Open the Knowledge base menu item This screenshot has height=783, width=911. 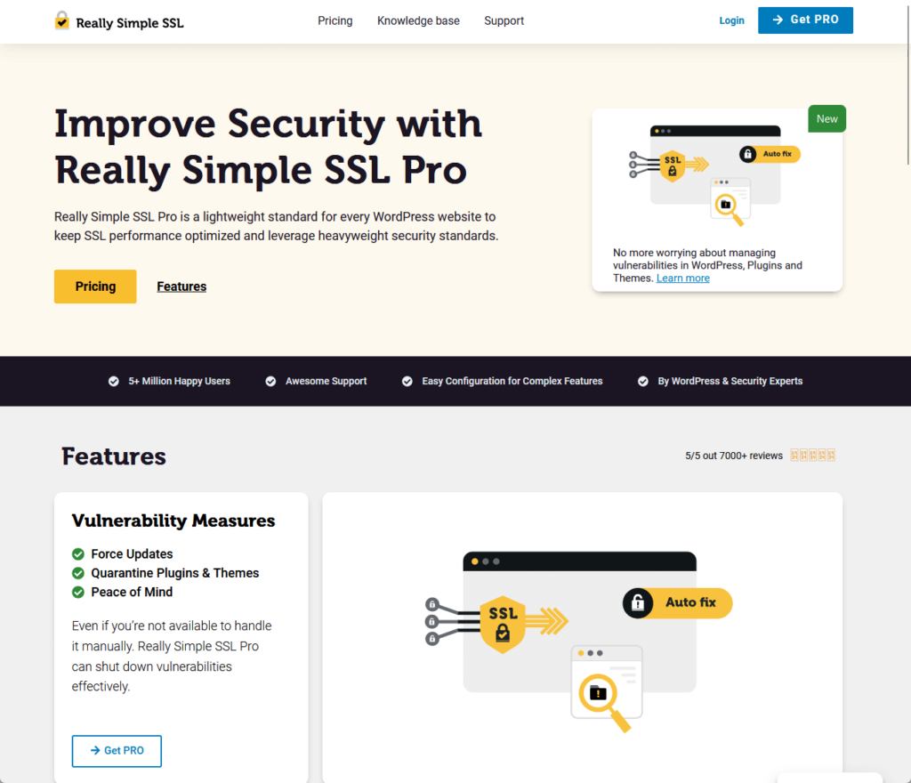(x=418, y=21)
